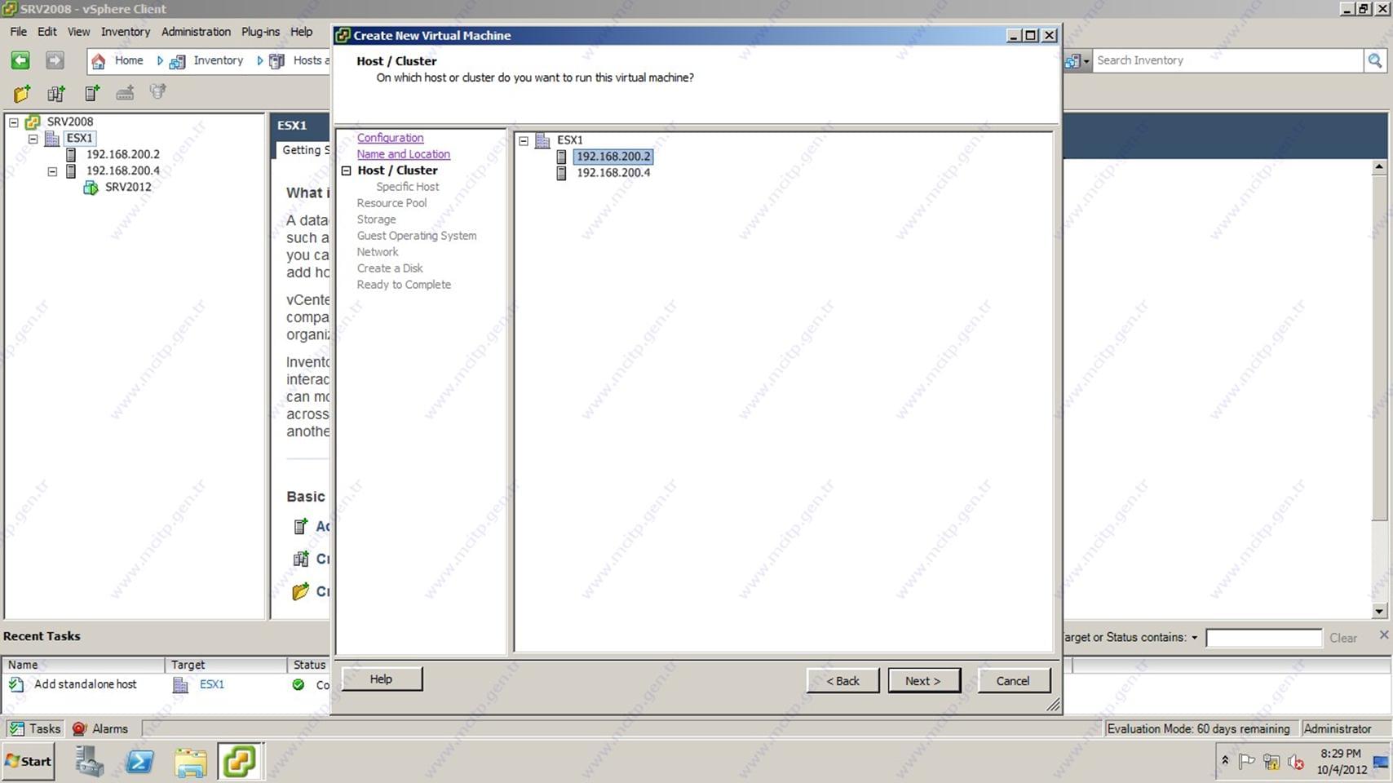
Task: Click the New Cluster toolbar icon
Action: coord(56,93)
